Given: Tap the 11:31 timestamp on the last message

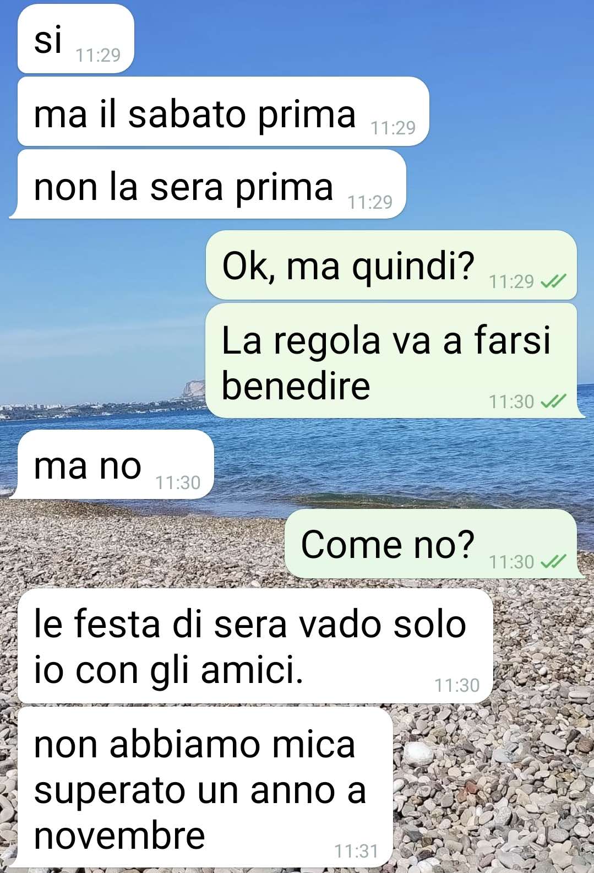Looking at the screenshot, I should pyautogui.click(x=356, y=851).
